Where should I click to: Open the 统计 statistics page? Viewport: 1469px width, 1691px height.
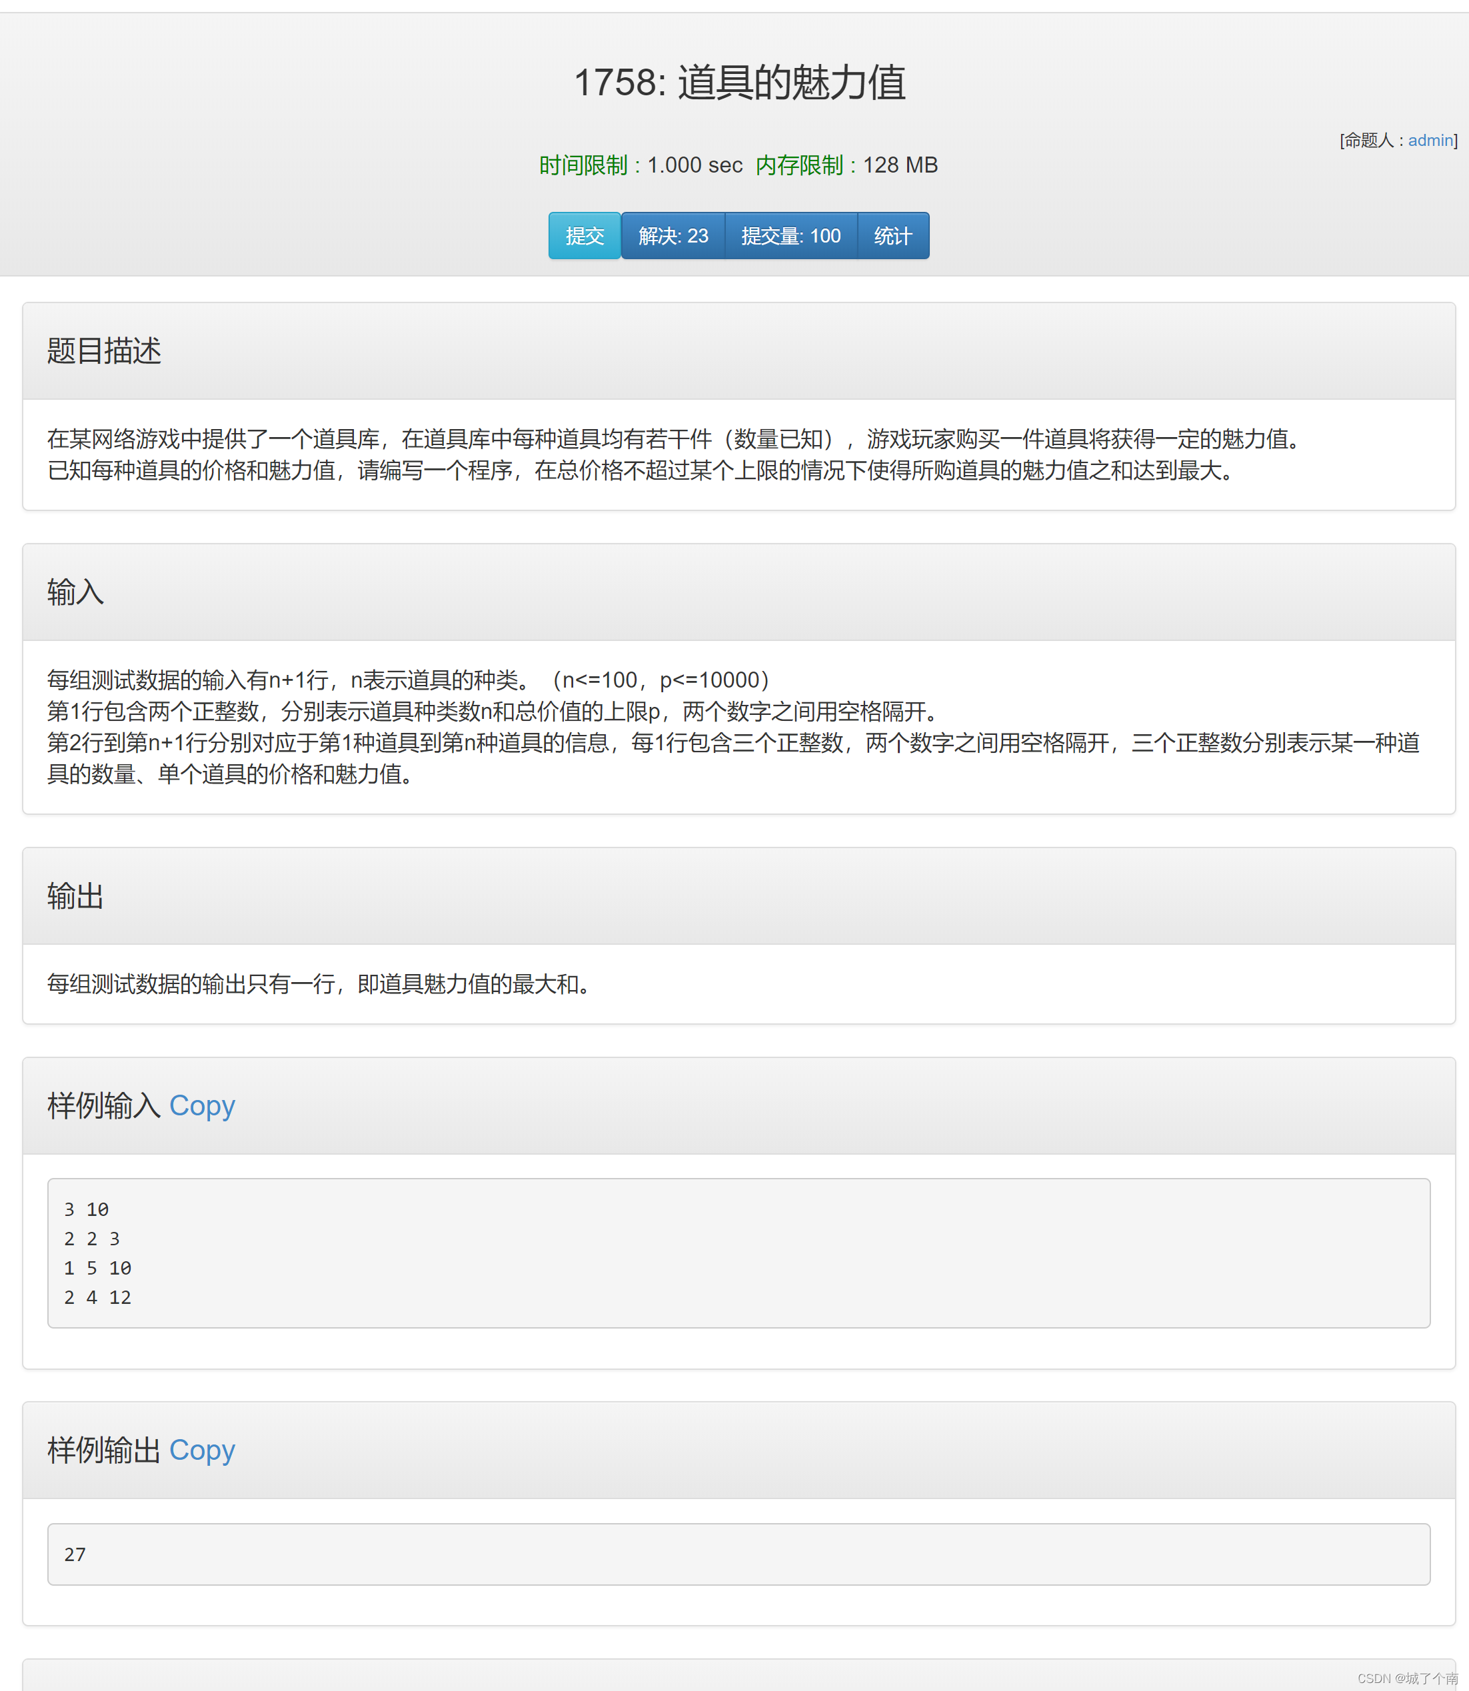point(892,236)
